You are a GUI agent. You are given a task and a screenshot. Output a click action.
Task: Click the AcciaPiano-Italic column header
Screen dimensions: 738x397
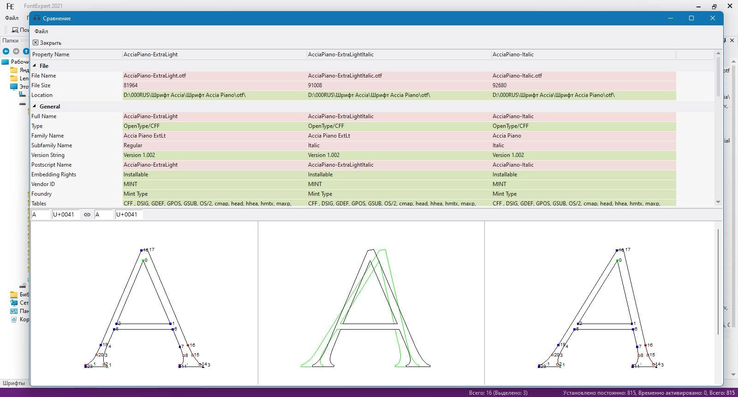pyautogui.click(x=583, y=54)
